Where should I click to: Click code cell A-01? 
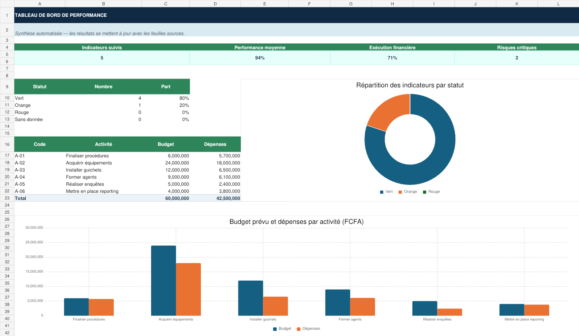[x=40, y=156]
